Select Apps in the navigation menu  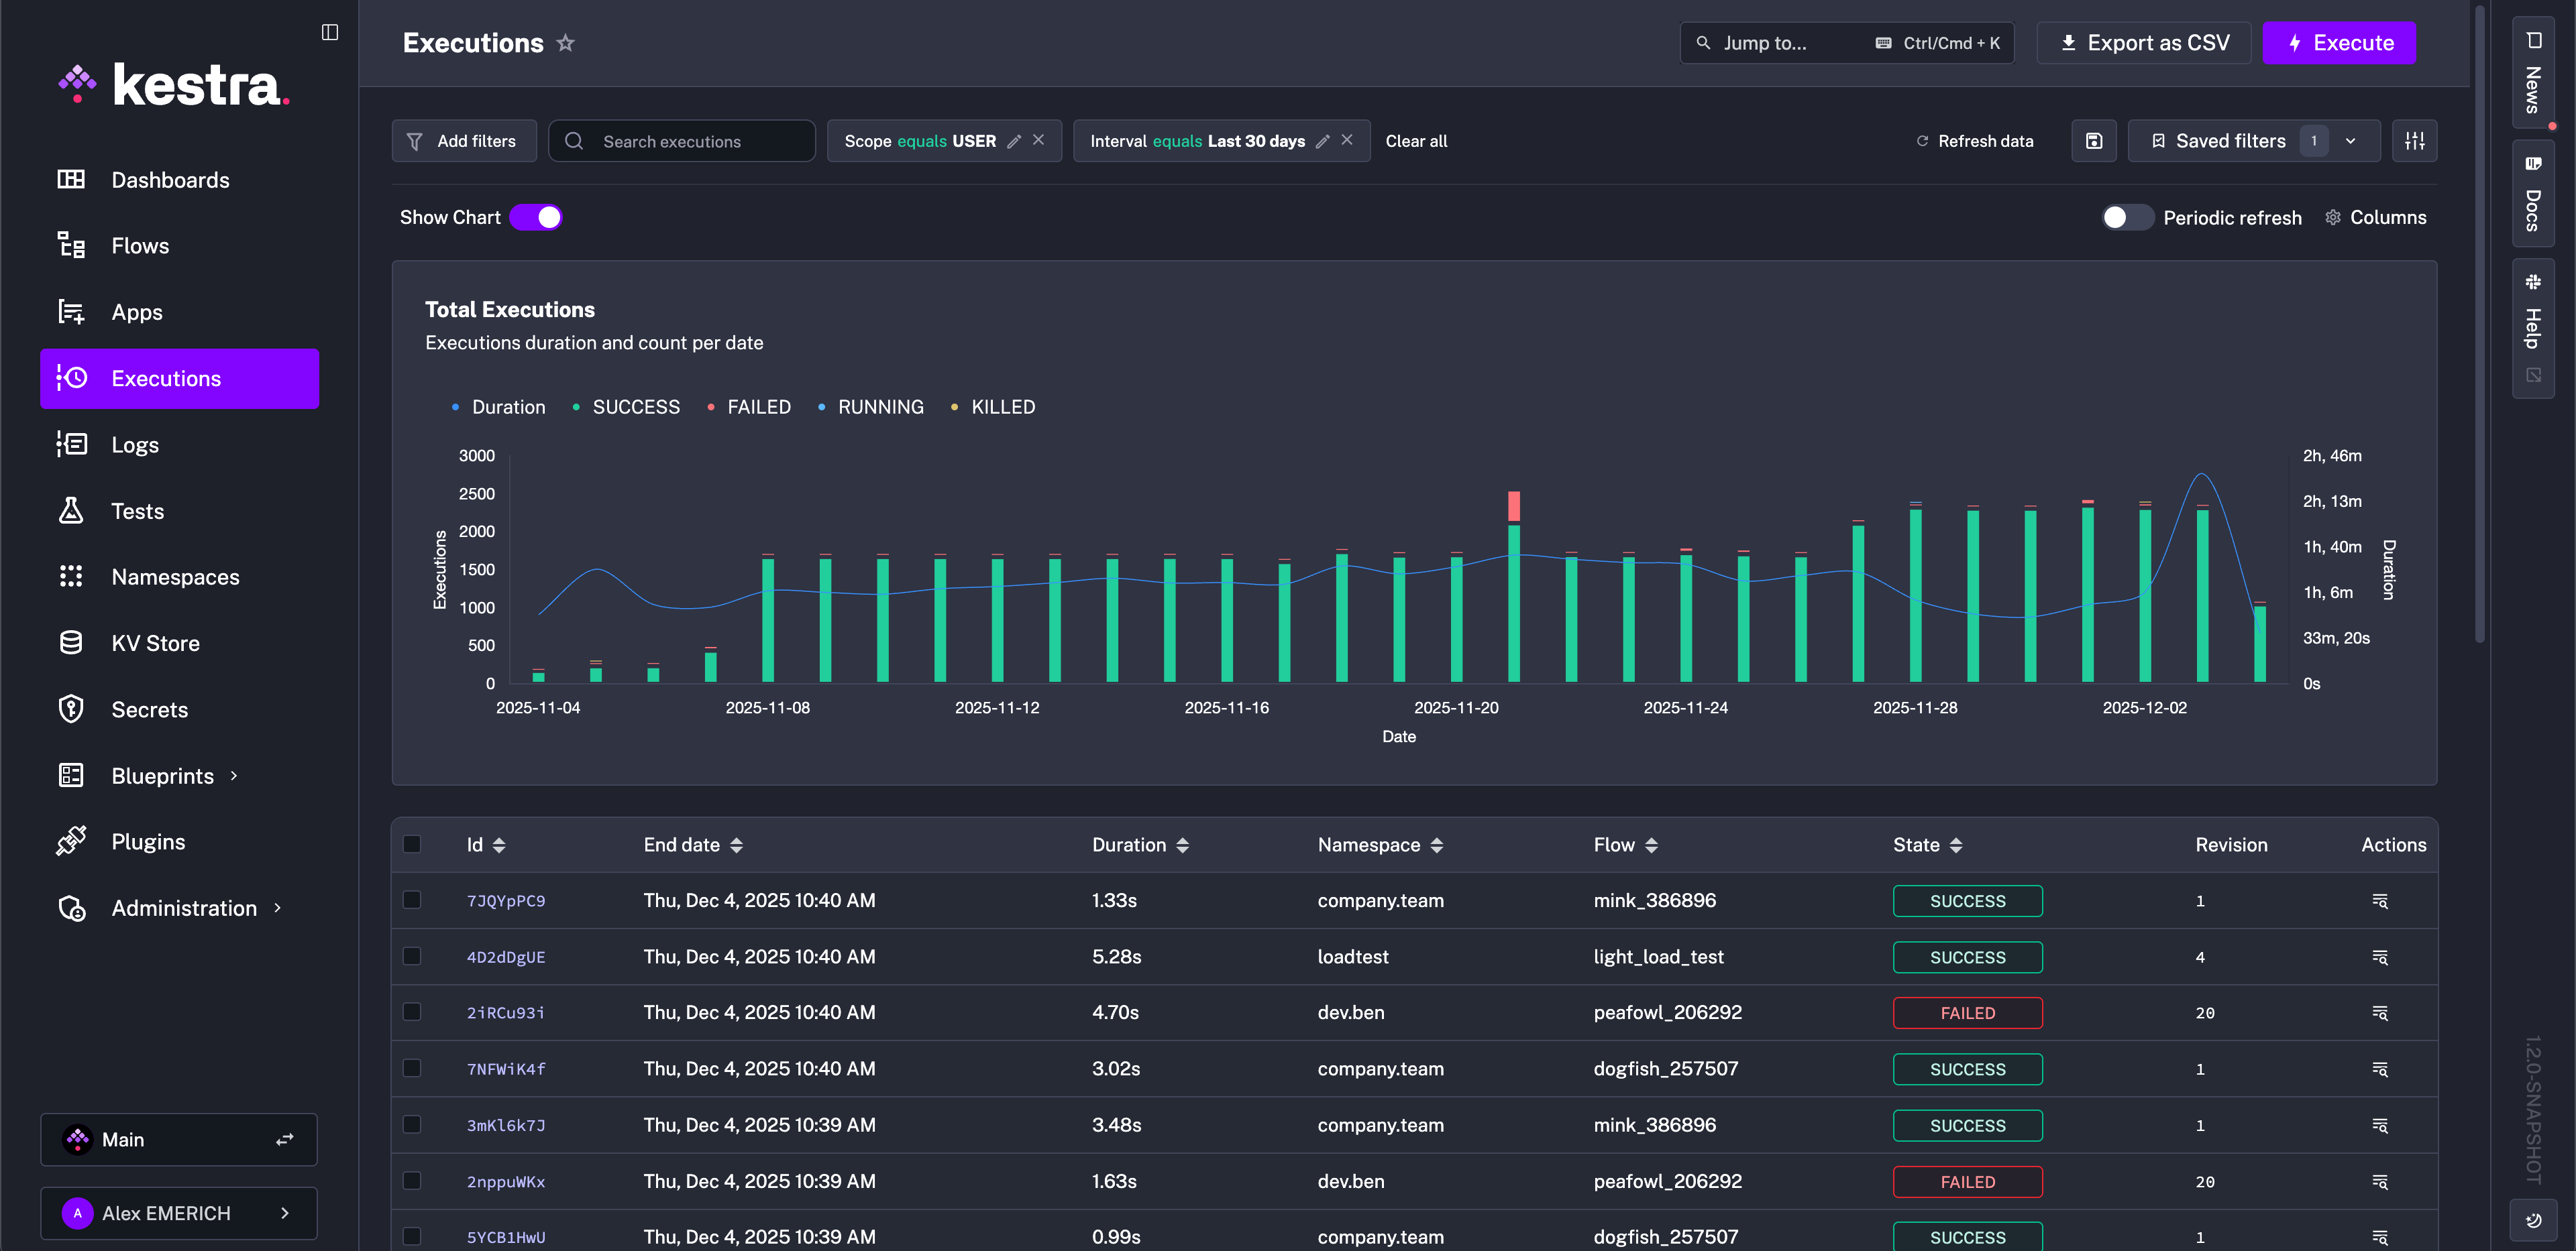(x=136, y=312)
